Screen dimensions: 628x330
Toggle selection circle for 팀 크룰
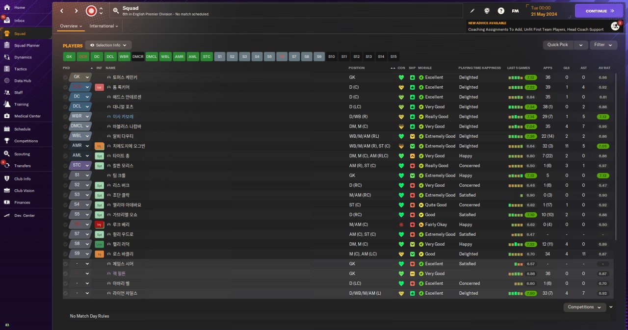(65, 176)
